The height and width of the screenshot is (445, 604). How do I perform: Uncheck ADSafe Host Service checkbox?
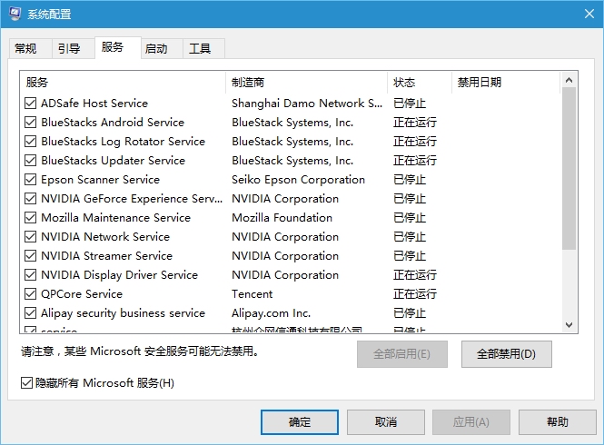31,104
